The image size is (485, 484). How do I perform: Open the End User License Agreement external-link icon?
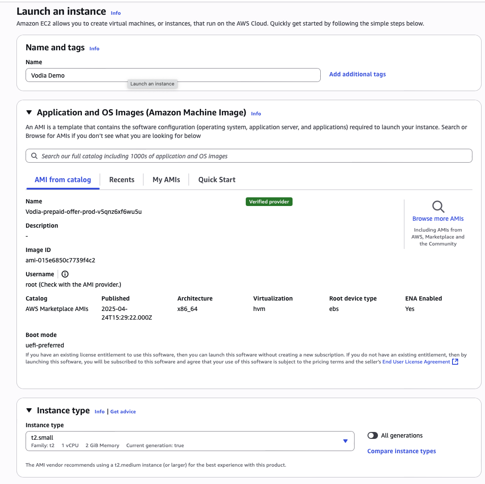click(455, 362)
